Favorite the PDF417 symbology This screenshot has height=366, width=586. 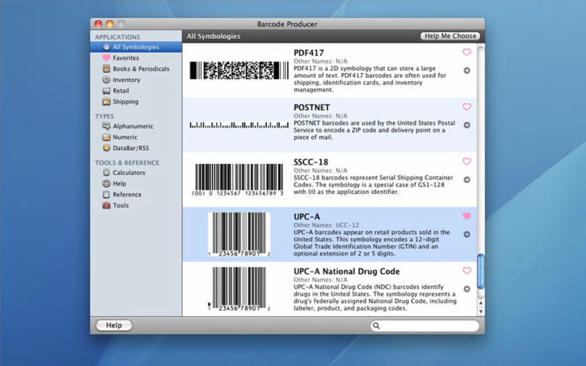(467, 52)
